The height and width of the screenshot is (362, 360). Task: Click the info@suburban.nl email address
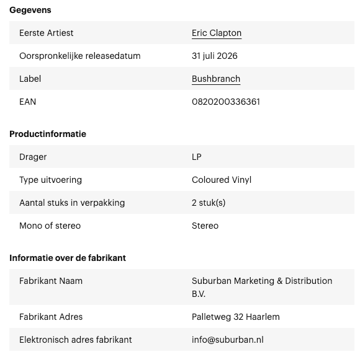click(228, 340)
